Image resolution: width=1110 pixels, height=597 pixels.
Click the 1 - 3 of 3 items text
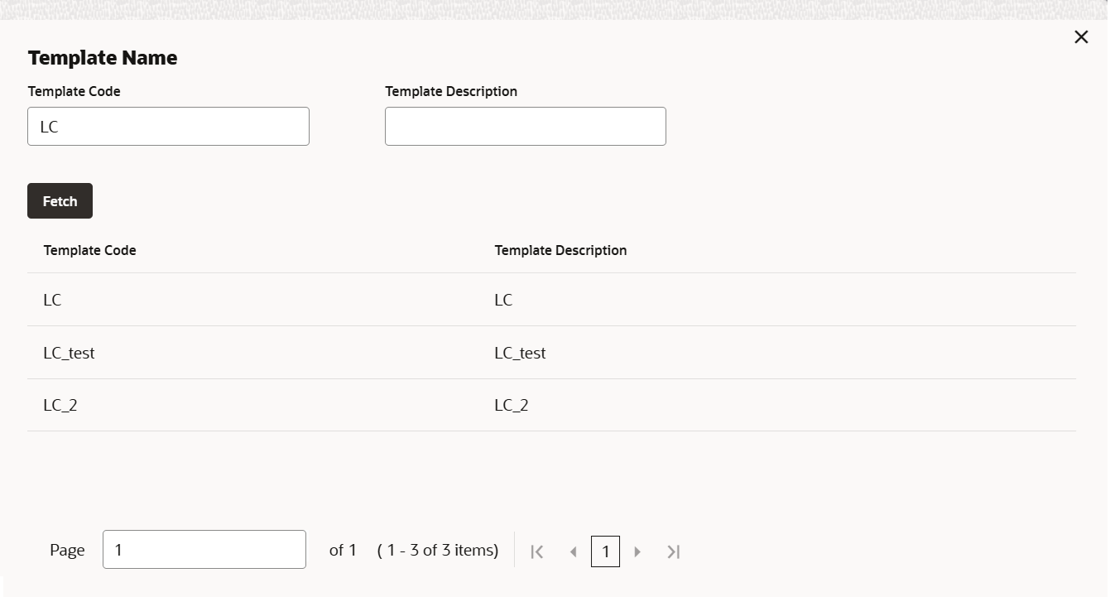(438, 549)
